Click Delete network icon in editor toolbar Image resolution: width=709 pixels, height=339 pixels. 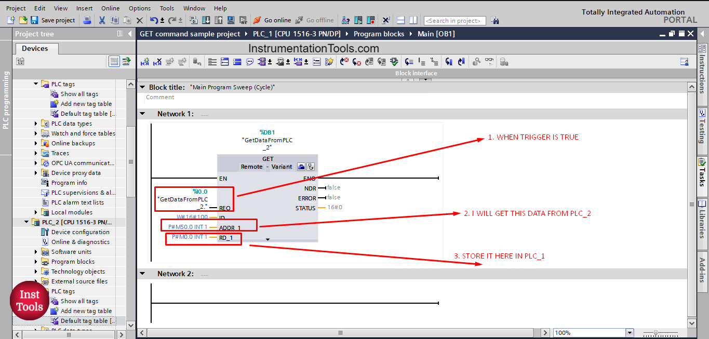point(157,62)
